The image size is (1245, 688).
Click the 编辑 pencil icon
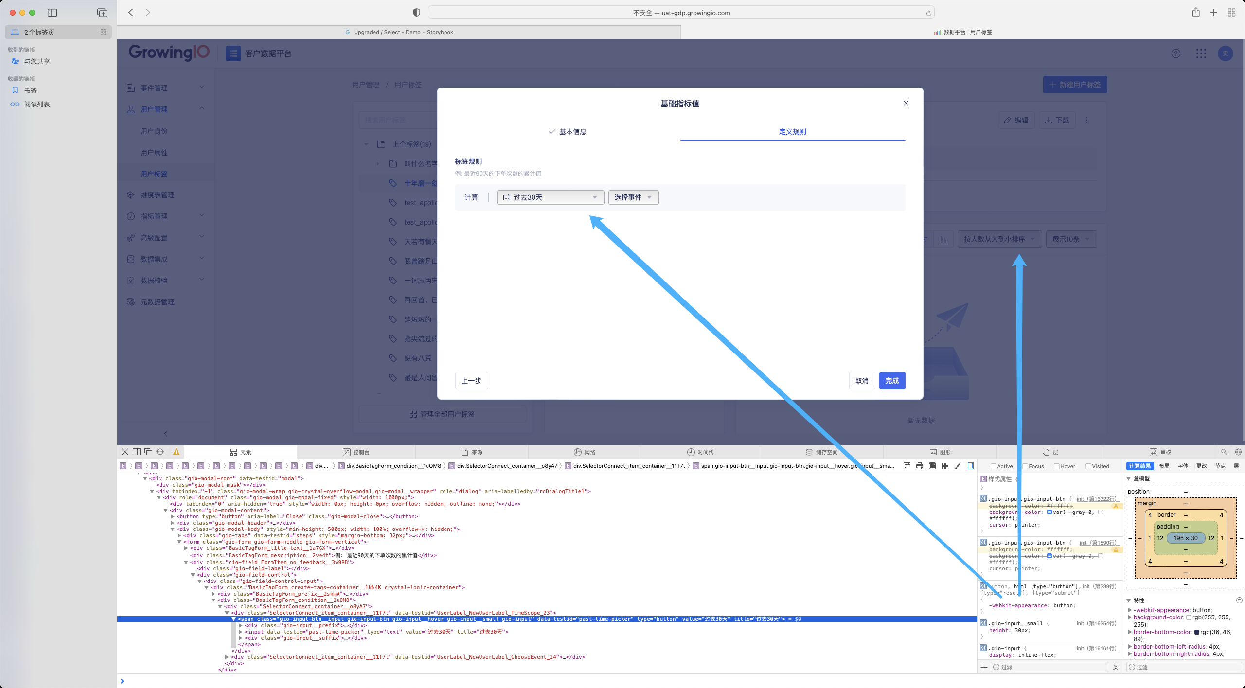(x=1008, y=120)
